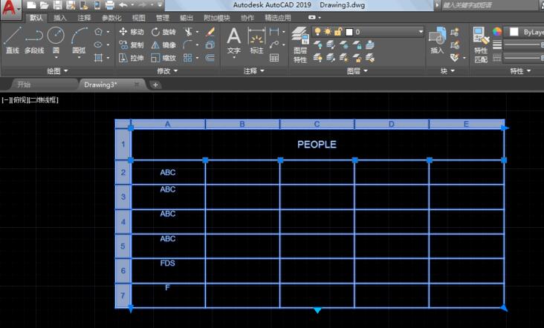Click the Save icon in quick access toolbar
Viewport: 544px width, 328px height.
57,5
